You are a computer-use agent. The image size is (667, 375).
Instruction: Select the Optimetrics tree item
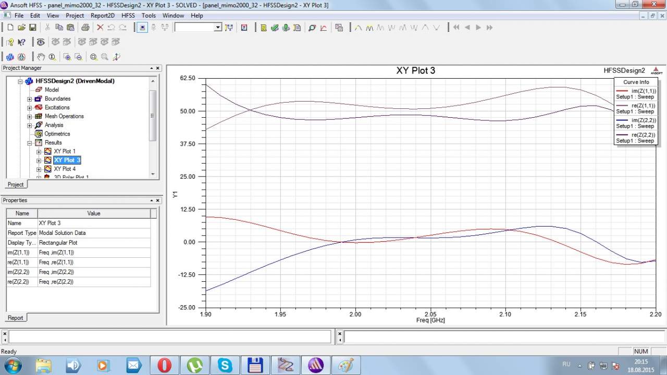(x=57, y=134)
